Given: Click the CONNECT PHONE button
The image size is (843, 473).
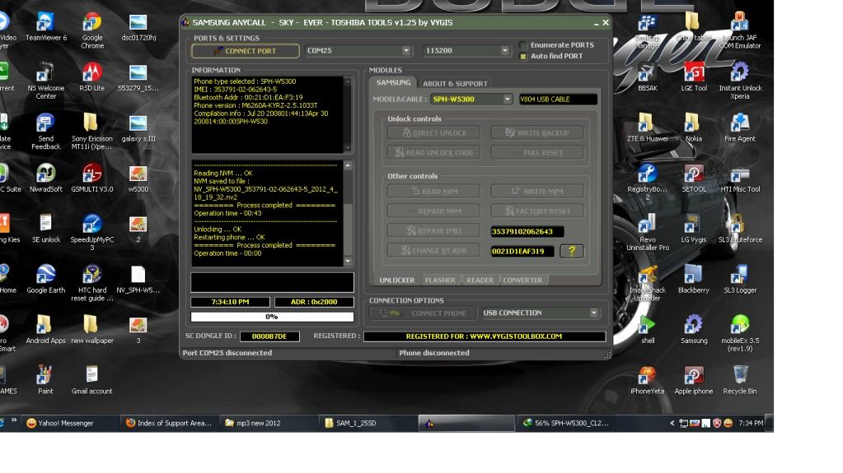Looking at the screenshot, I should (423, 313).
